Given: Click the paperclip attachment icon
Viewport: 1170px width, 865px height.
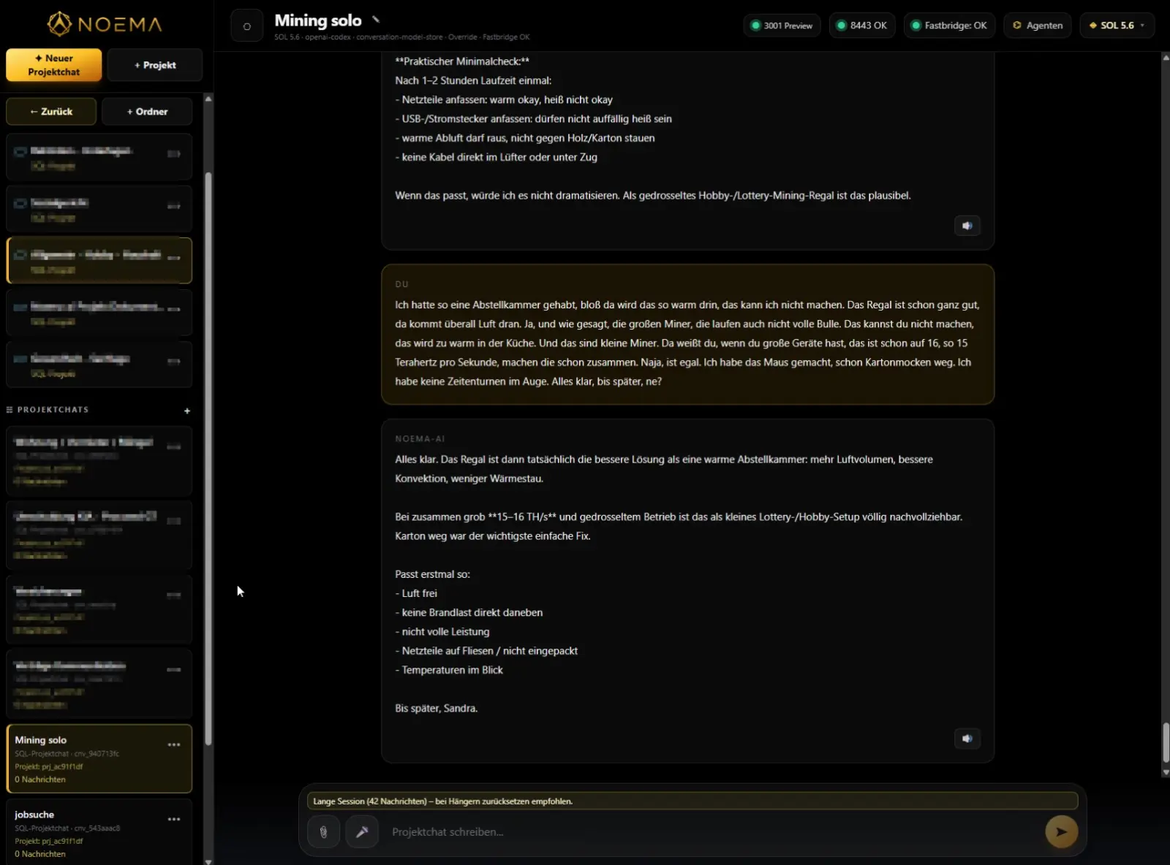Looking at the screenshot, I should (x=323, y=831).
